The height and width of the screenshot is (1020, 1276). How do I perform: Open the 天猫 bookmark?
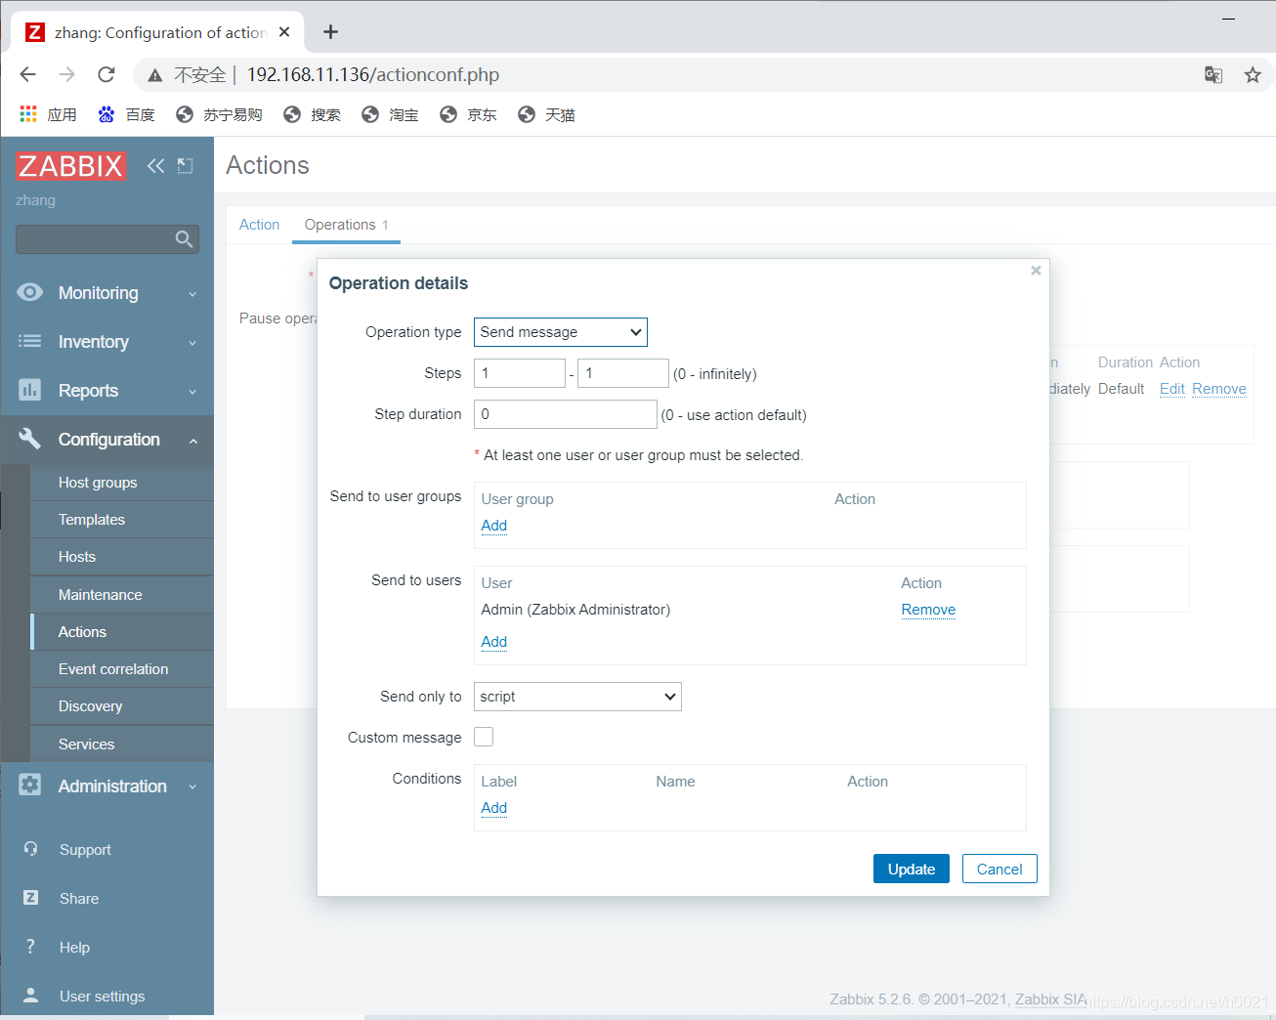click(546, 114)
